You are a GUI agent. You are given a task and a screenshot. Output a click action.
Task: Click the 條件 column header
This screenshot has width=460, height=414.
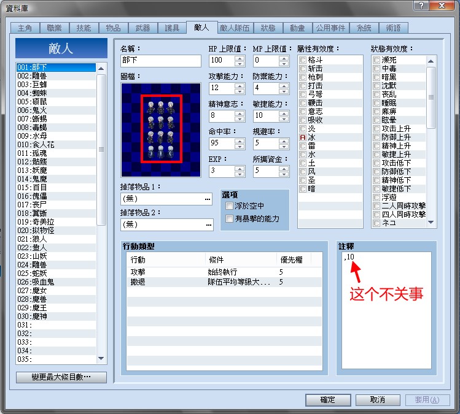(x=241, y=259)
